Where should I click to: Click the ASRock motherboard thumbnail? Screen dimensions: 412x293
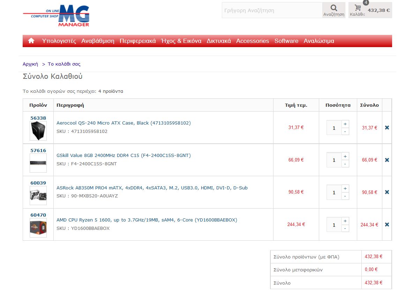(38, 196)
